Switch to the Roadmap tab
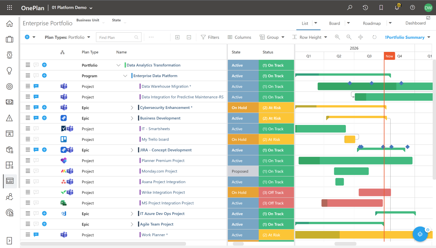 (x=372, y=23)
